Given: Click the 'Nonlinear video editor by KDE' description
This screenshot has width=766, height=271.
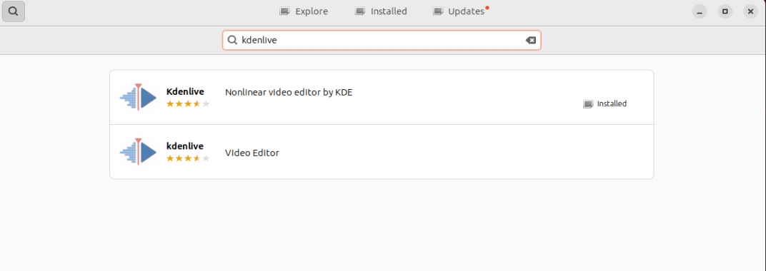Looking at the screenshot, I should click(289, 92).
